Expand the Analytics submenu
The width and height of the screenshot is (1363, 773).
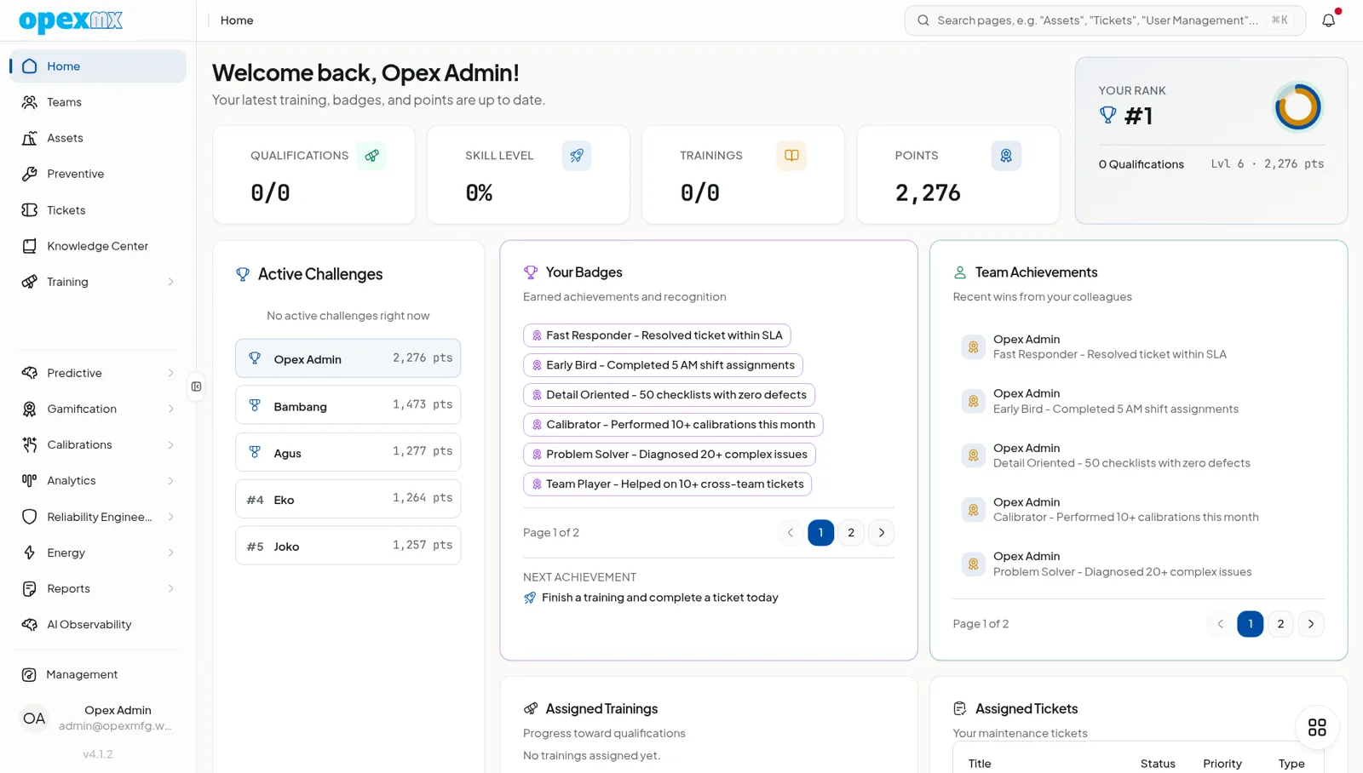(x=170, y=481)
